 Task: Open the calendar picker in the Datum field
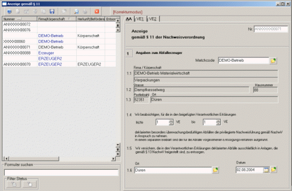[x=266, y=170]
